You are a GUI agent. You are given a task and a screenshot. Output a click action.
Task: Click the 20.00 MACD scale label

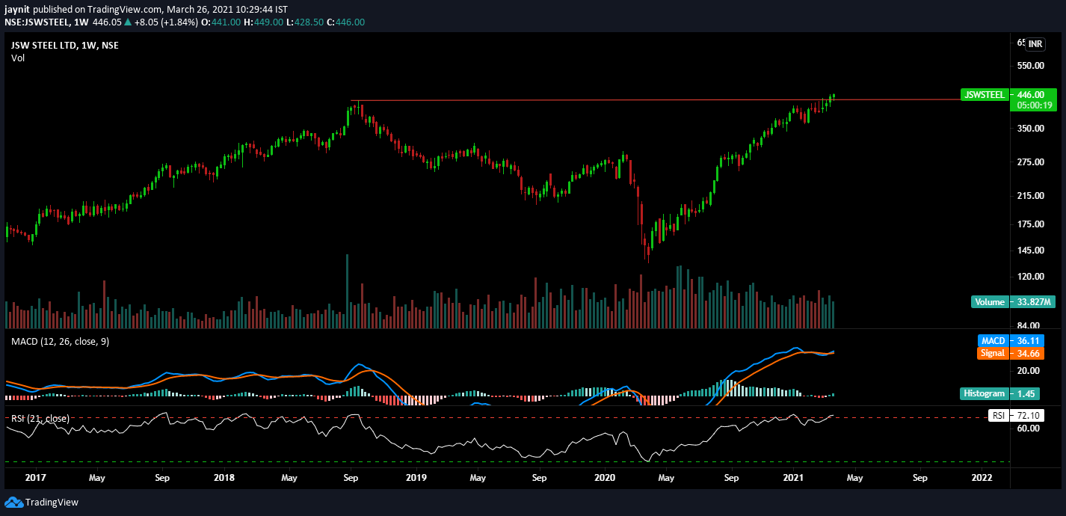[1029, 371]
